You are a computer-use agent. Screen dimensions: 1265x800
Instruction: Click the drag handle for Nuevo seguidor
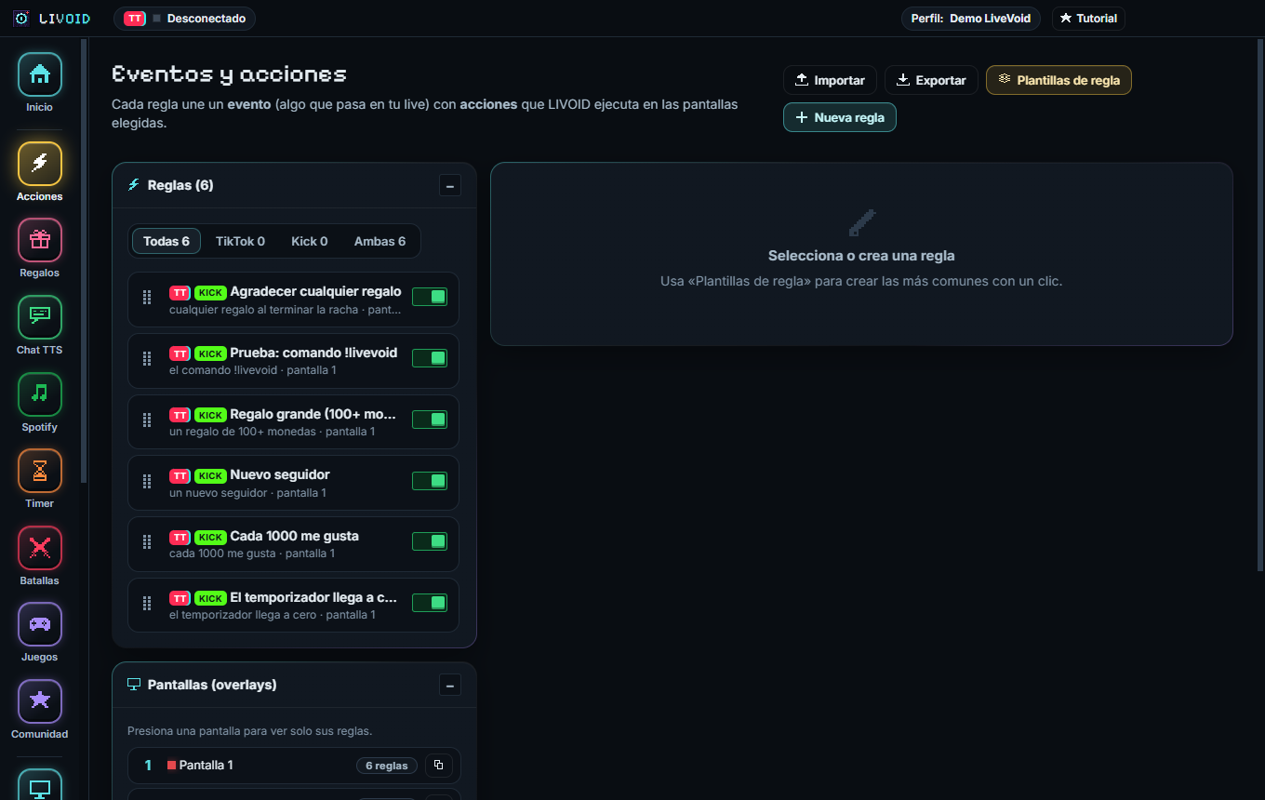[146, 481]
